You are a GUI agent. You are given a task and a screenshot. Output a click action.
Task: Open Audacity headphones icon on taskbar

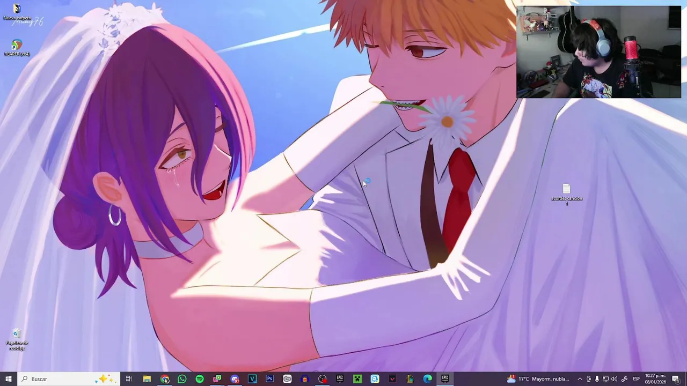305,379
